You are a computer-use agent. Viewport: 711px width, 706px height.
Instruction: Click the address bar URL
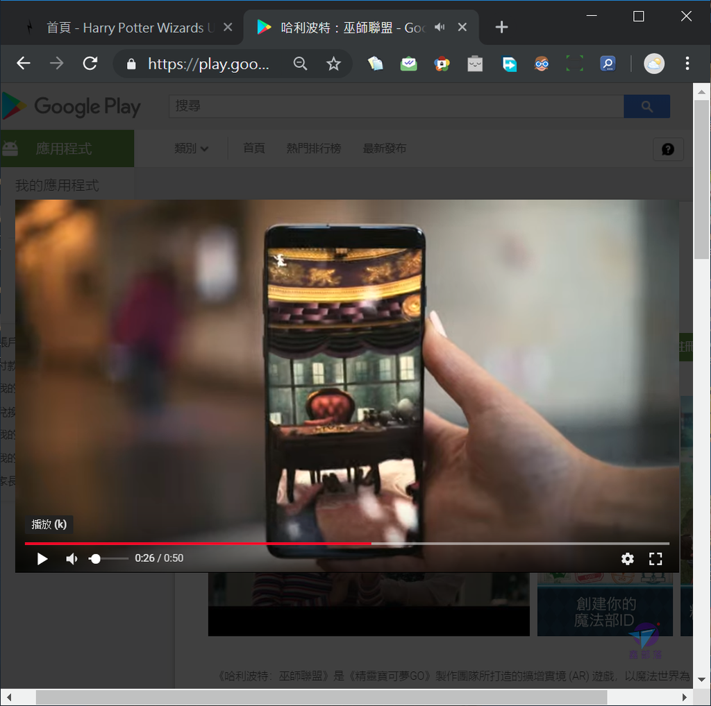coord(208,64)
